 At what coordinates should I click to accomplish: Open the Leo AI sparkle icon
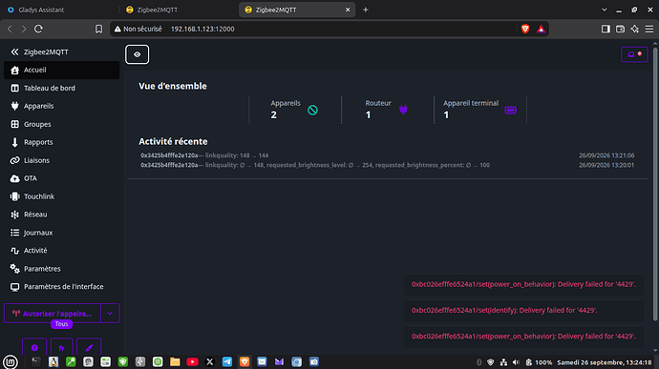tap(634, 29)
